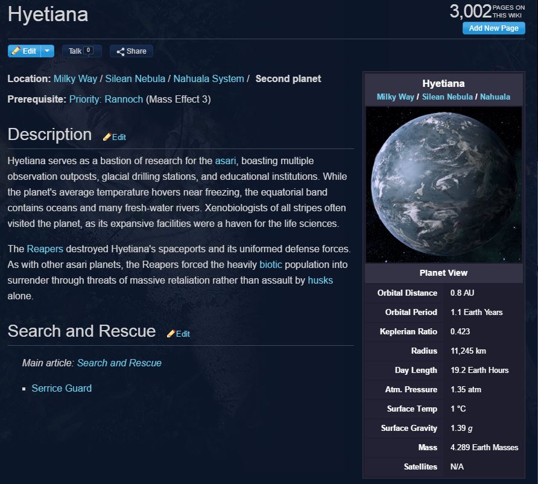Open the Edit dropdown arrow
Image resolution: width=538 pixels, height=484 pixels.
tap(48, 51)
